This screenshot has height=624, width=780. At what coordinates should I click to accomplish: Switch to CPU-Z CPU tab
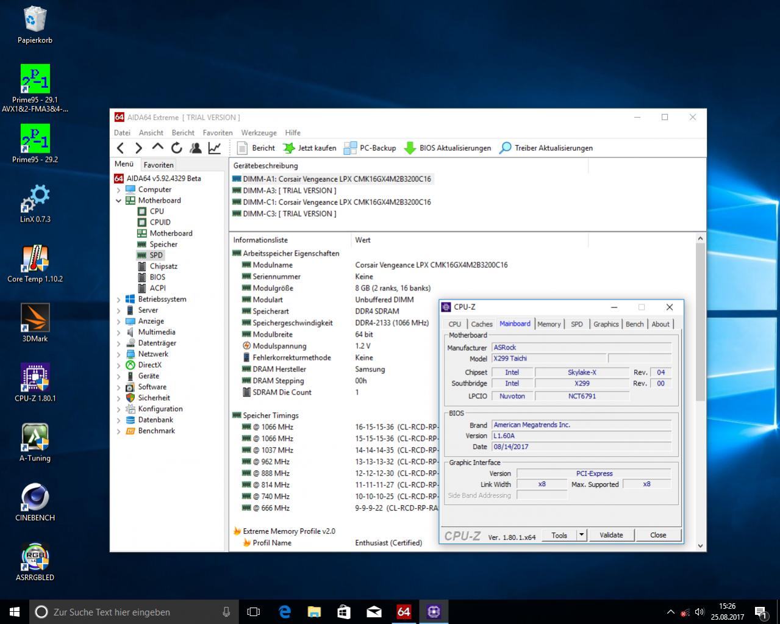[x=455, y=324]
